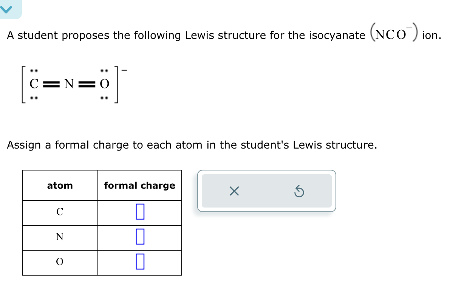453x282 pixels.
Task: Click the O atom in the Lewis structure
Action: (104, 83)
